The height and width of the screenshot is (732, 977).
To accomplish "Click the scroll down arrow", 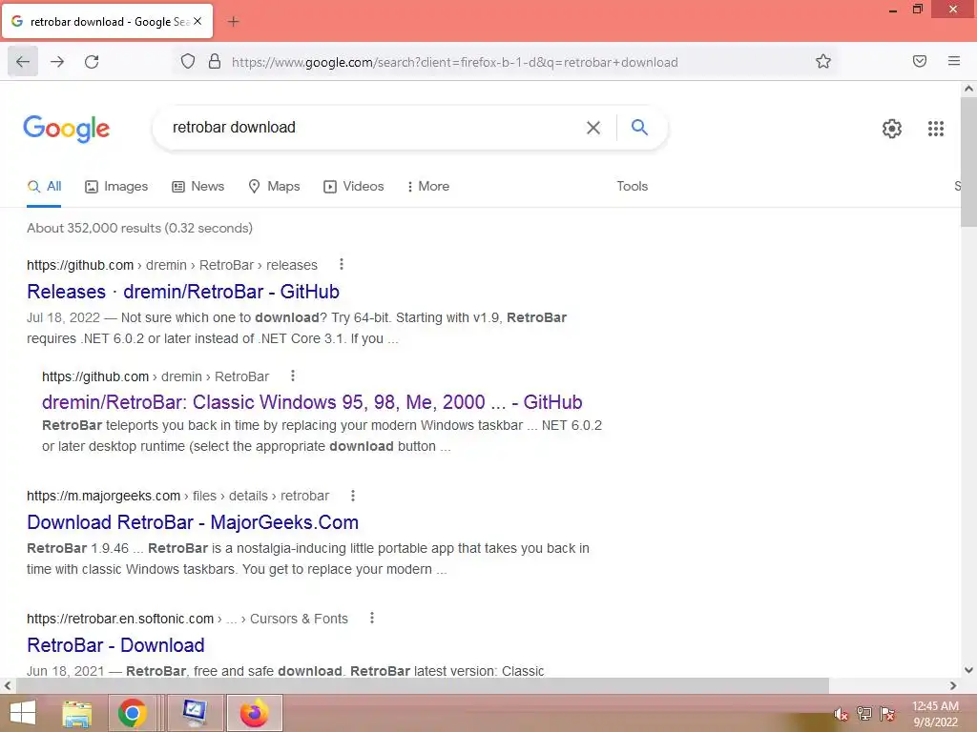I will [969, 670].
